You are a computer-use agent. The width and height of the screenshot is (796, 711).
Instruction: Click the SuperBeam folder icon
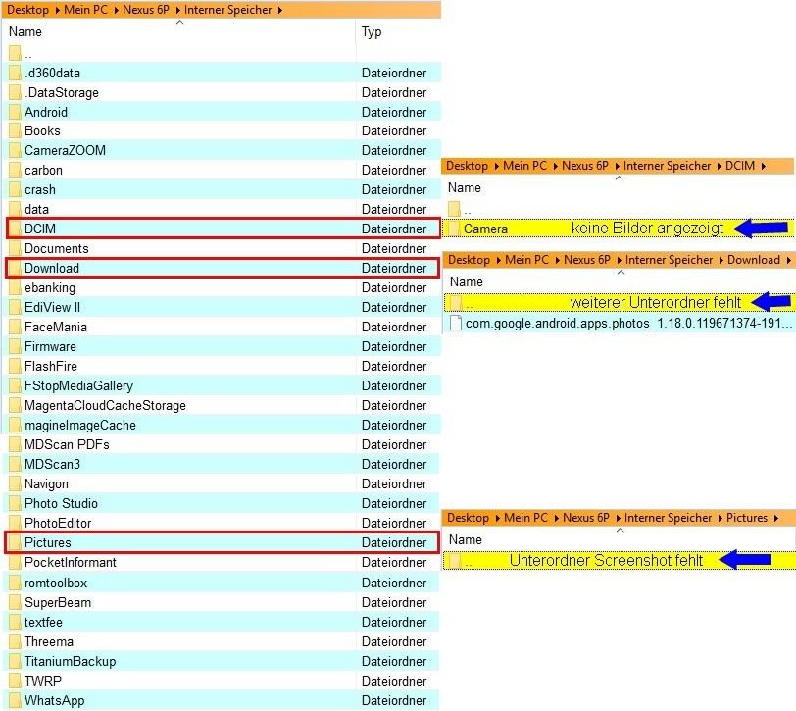(15, 602)
